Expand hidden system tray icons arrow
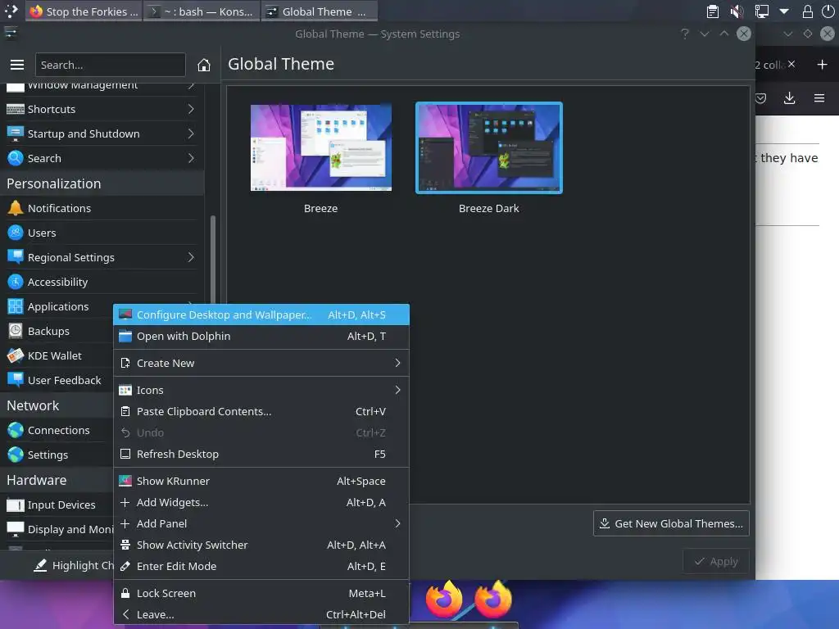 click(x=784, y=11)
